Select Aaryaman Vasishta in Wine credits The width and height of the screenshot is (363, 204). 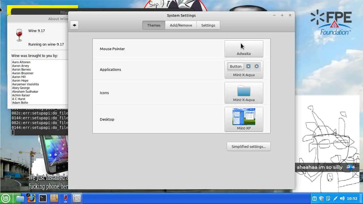(x=25, y=84)
